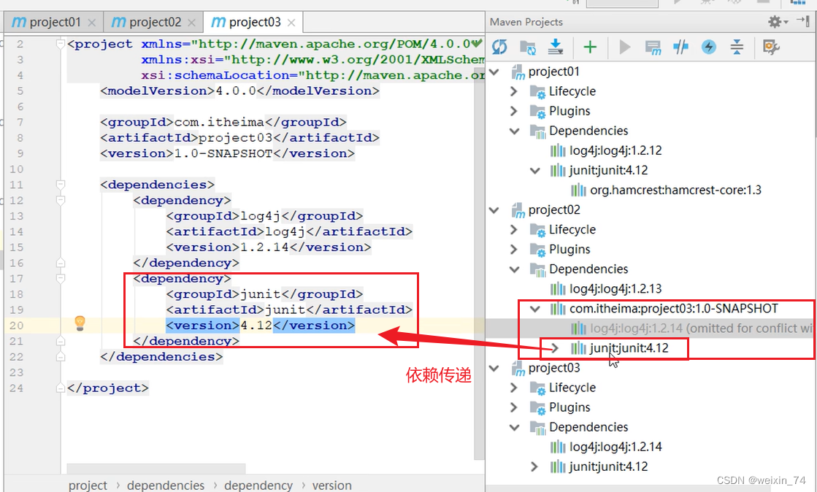Expand Lifecycle under project02
817x492 pixels.
click(x=514, y=230)
